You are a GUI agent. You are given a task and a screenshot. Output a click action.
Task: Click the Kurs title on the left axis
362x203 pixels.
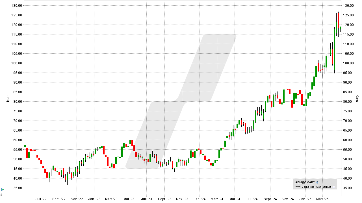tap(8, 98)
